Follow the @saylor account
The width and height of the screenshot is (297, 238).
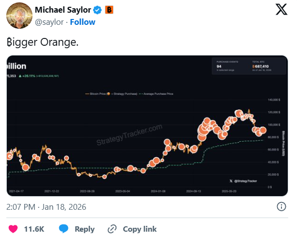tap(83, 22)
